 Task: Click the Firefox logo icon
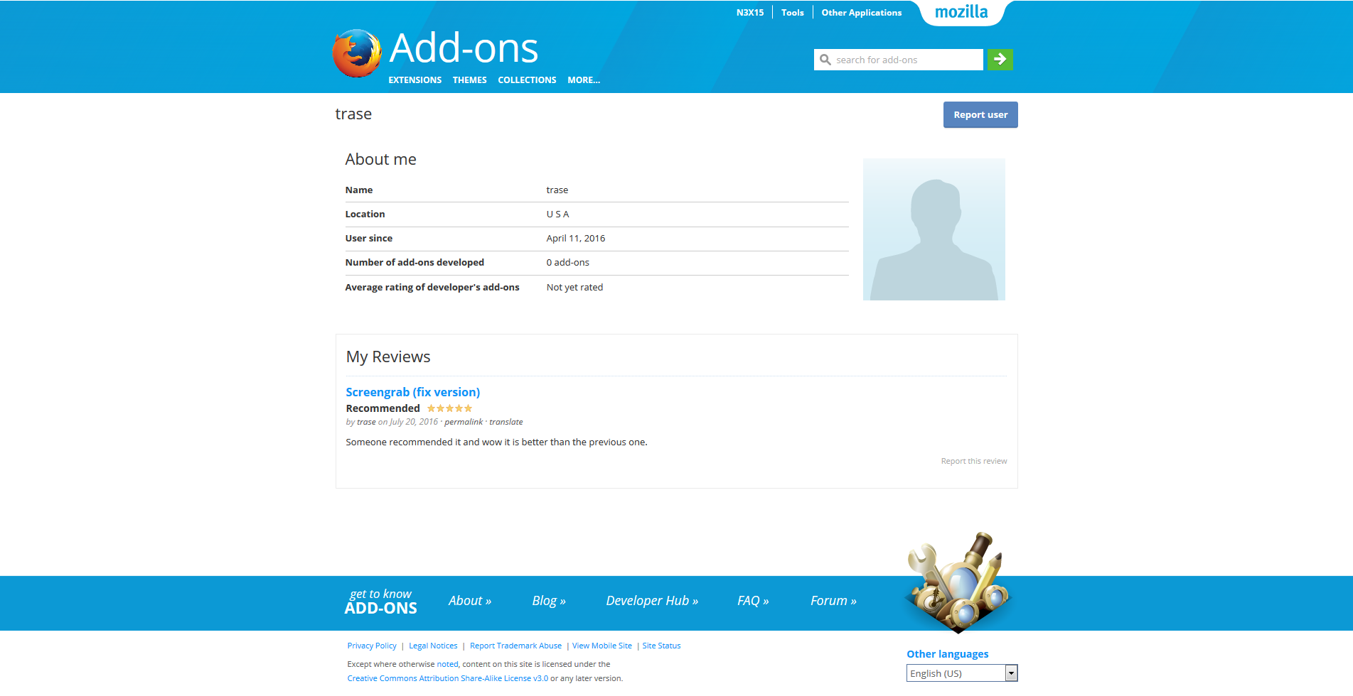(x=357, y=53)
